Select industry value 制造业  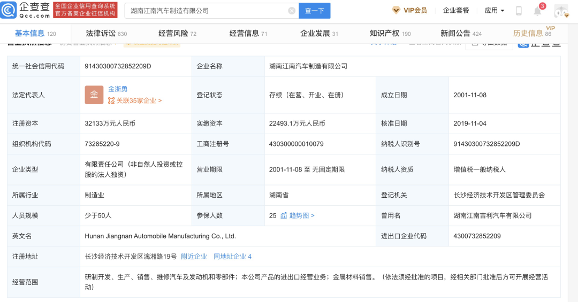[x=94, y=195]
